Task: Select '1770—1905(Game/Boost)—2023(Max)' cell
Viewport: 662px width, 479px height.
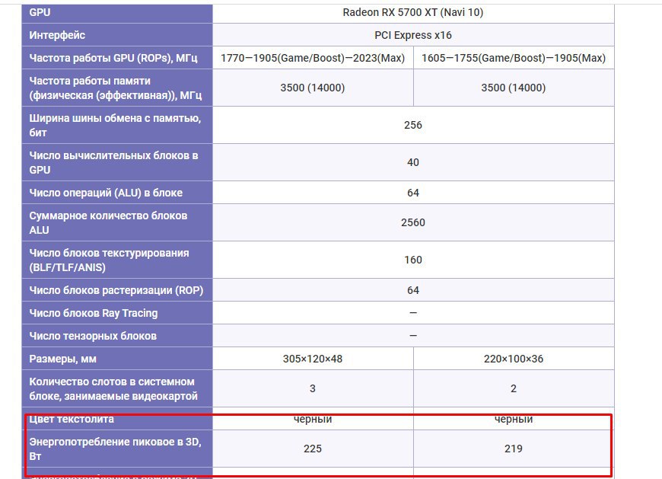Action: coord(313,58)
